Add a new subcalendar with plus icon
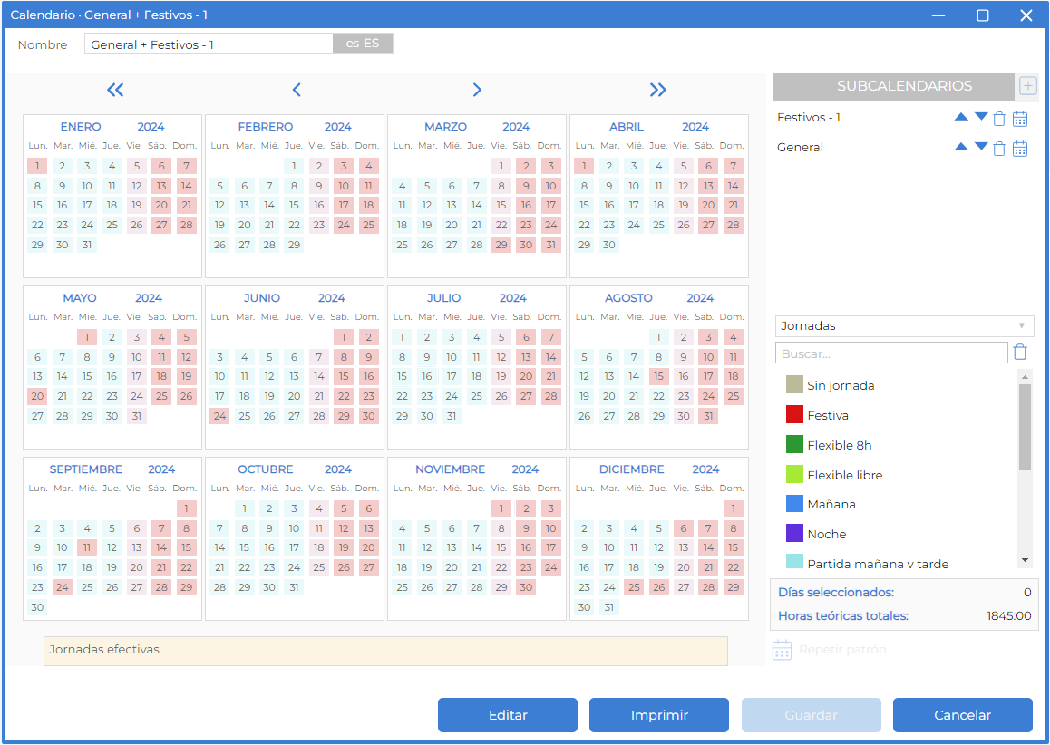 tap(1027, 86)
